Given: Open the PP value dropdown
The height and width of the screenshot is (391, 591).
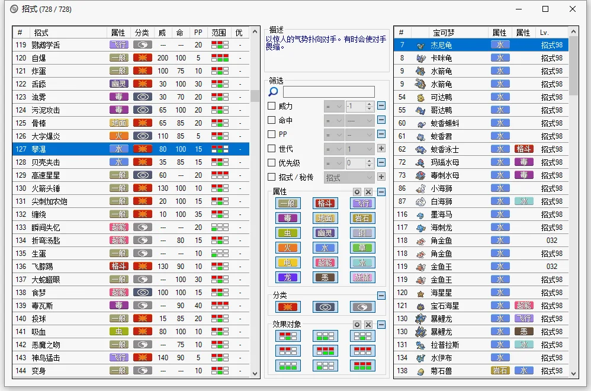Looking at the screenshot, I should click(x=360, y=134).
